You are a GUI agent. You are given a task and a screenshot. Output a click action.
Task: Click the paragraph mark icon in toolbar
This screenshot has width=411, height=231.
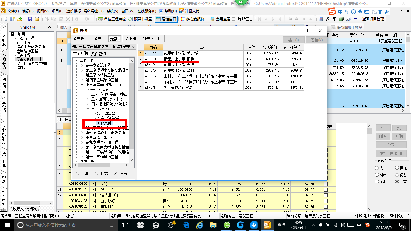pyautogui.click(x=335, y=19)
